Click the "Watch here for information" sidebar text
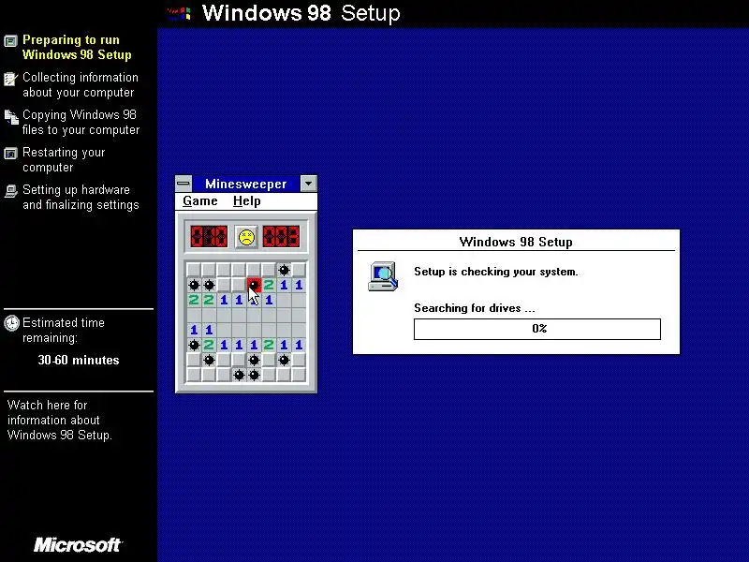Viewport: 749px width, 562px height. click(x=60, y=420)
